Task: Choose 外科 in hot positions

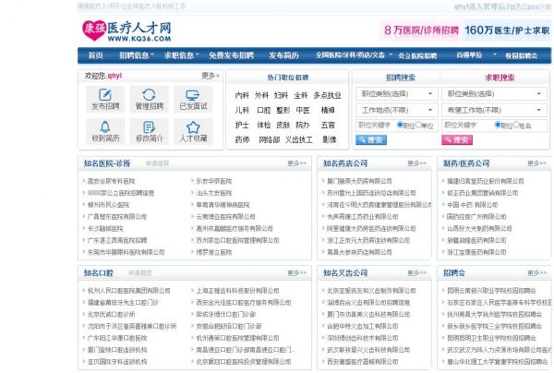Action: pos(262,95)
